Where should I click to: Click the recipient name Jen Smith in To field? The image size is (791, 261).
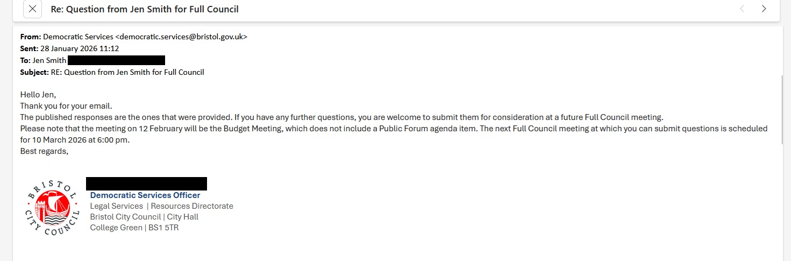click(49, 60)
